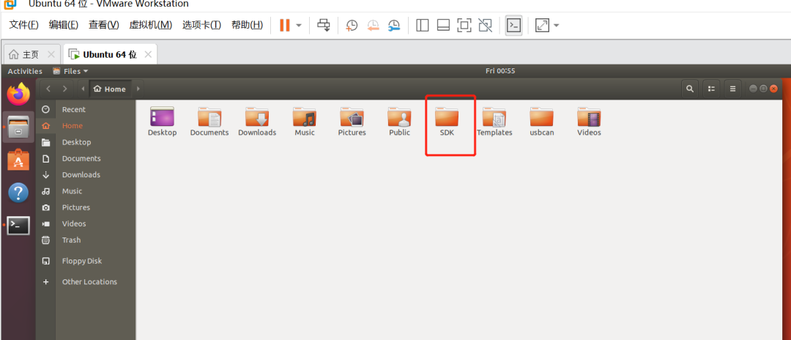Open the 选项卡(T) menu

coord(202,25)
